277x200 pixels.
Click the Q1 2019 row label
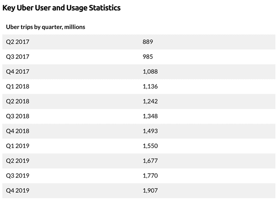pyautogui.click(x=18, y=146)
